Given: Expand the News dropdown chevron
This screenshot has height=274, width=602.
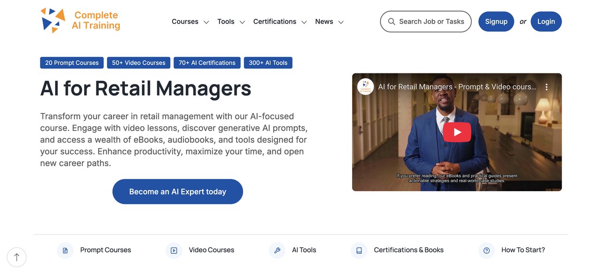Looking at the screenshot, I should click(341, 22).
